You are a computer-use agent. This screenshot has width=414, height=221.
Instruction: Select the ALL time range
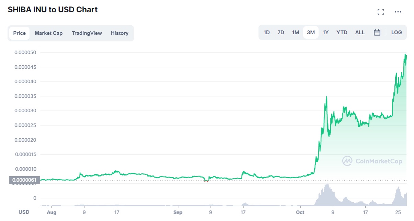tap(360, 32)
